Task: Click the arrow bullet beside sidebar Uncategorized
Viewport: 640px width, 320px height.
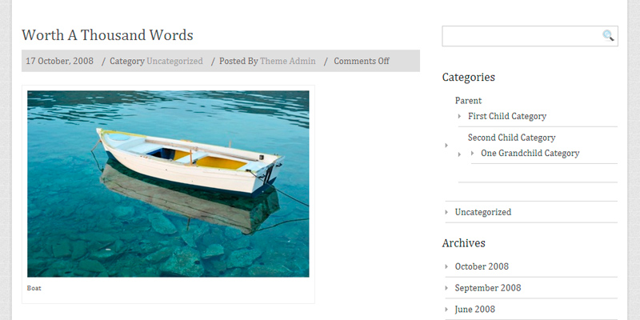Action: 446,212
